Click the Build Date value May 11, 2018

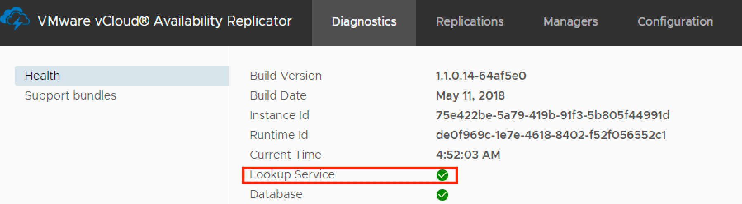[470, 95]
